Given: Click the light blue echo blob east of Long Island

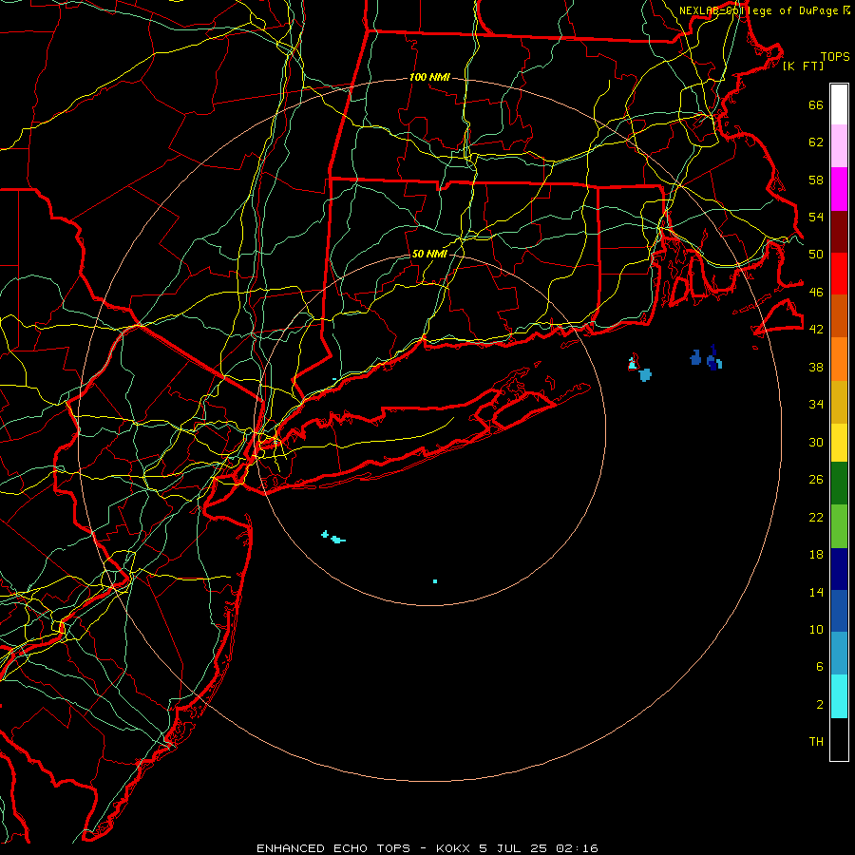Looking at the screenshot, I should point(645,374).
